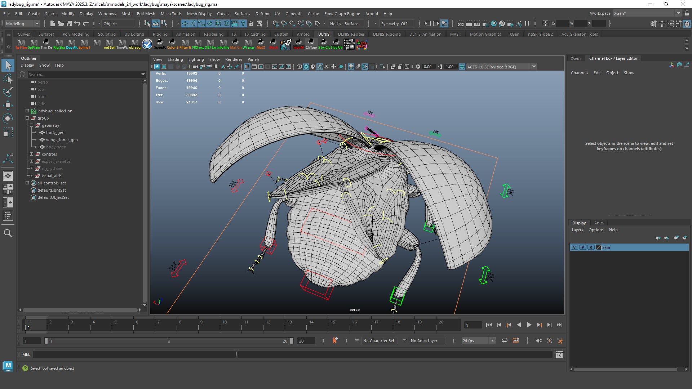Collapse the geometry node in Outliner

31,125
